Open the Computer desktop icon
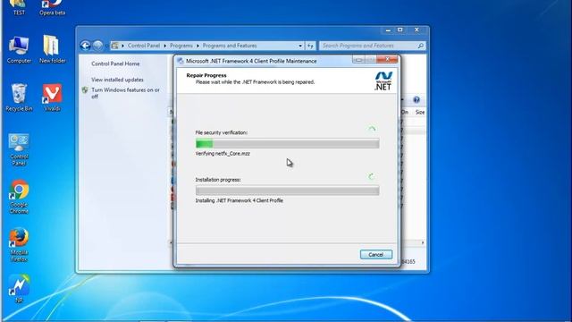 [x=19, y=50]
